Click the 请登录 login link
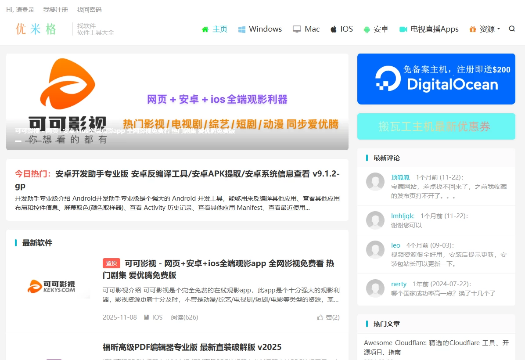525x360 pixels. [25, 10]
